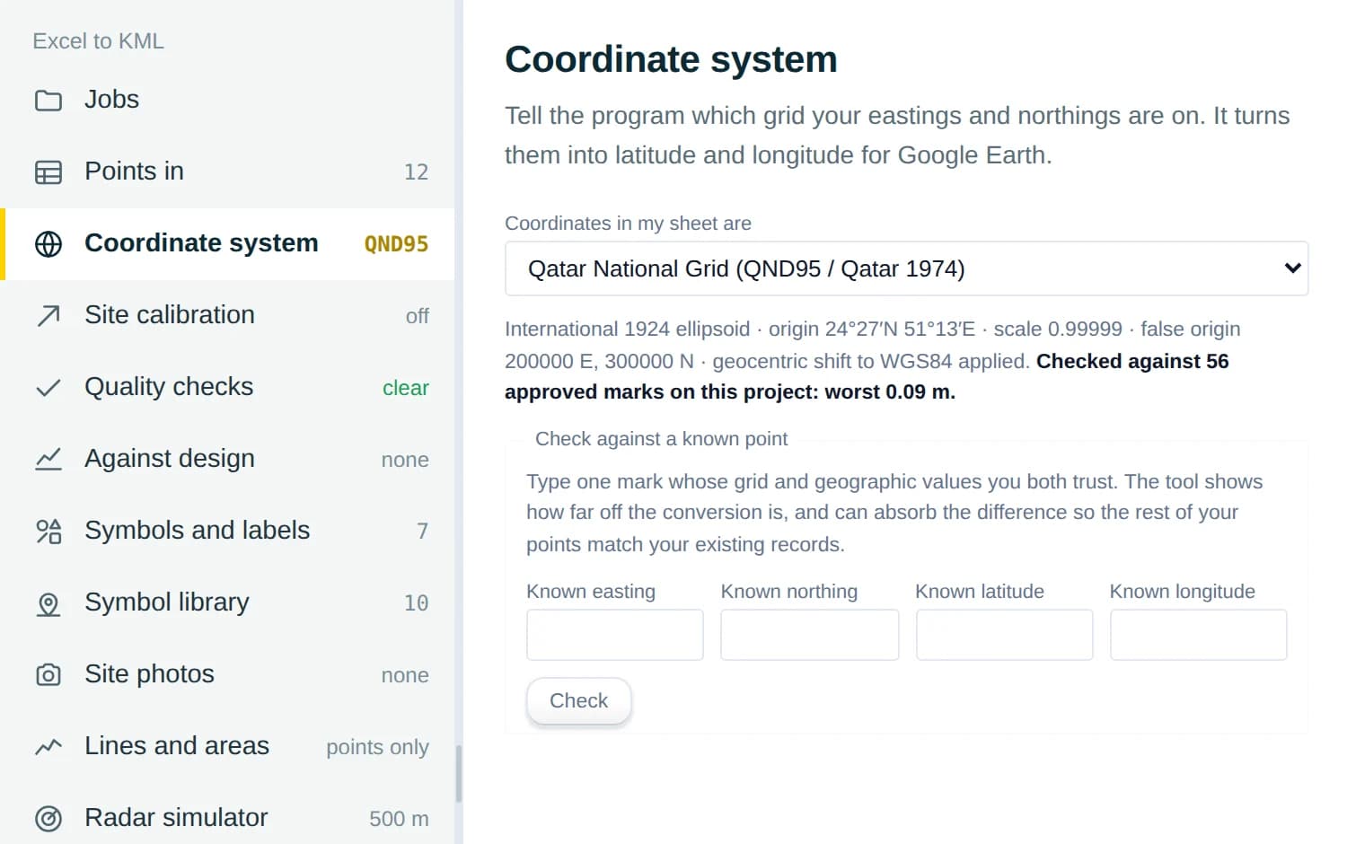Click the table icon beside Points in
Screen dimensions: 1347x844
click(x=48, y=171)
